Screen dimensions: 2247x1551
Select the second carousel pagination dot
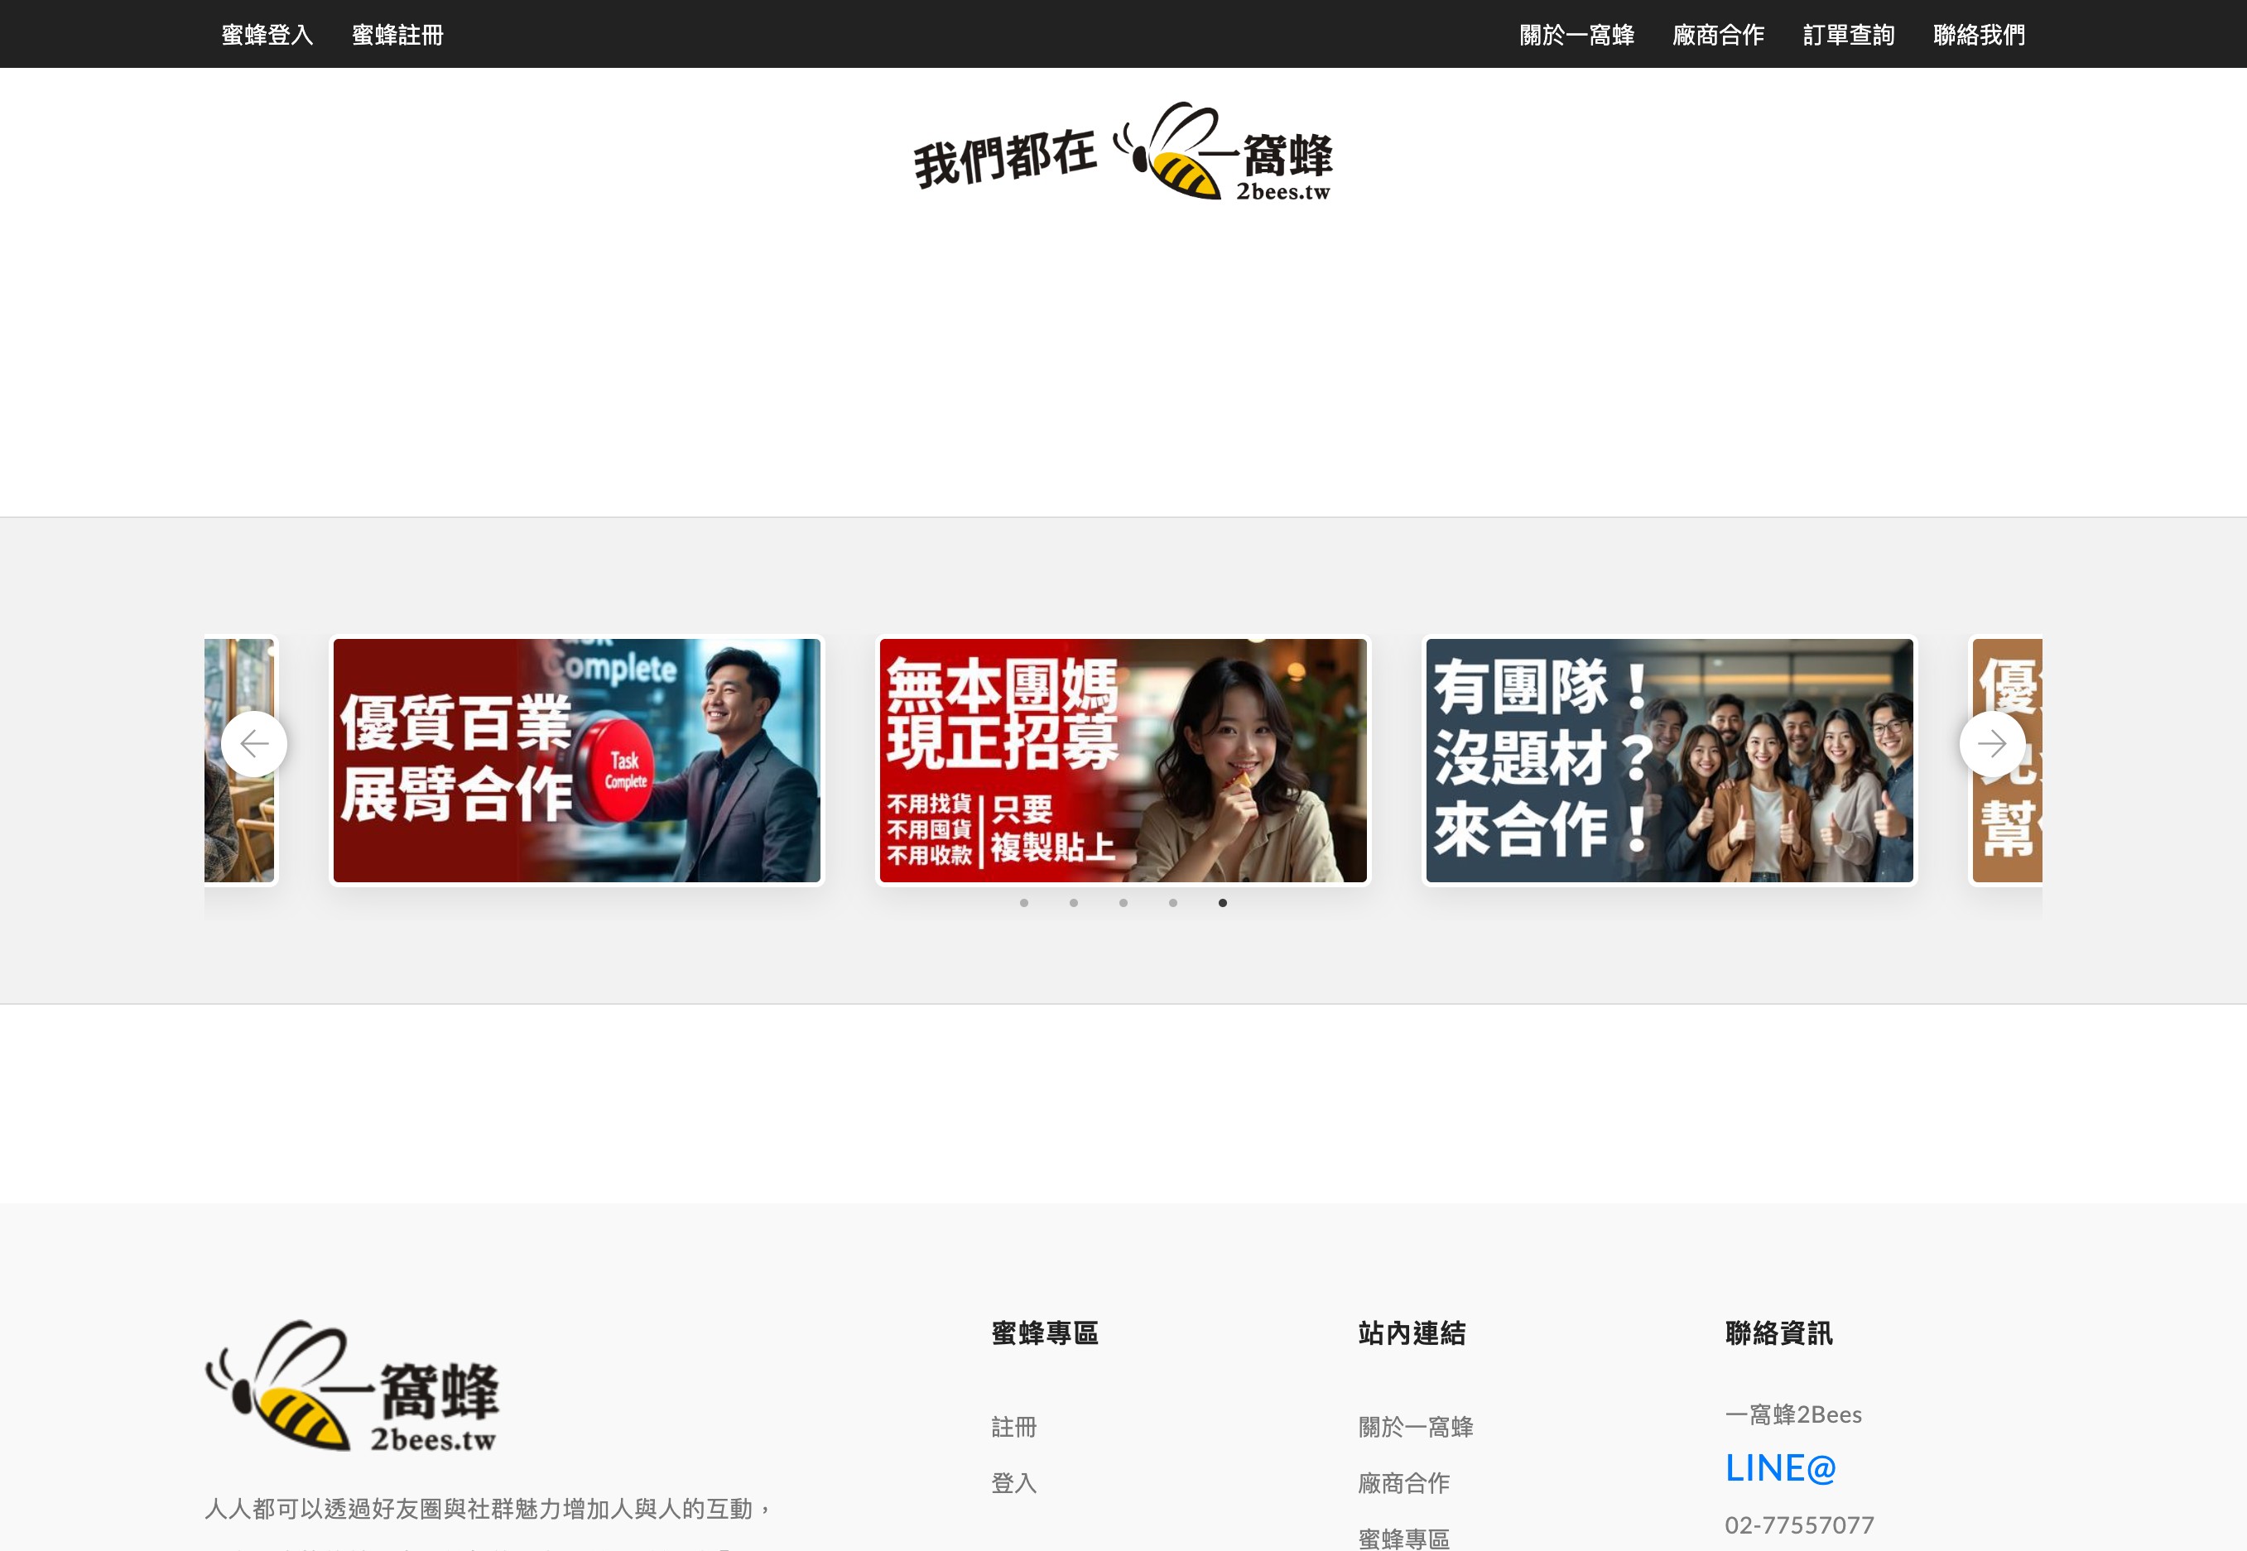(x=1073, y=903)
